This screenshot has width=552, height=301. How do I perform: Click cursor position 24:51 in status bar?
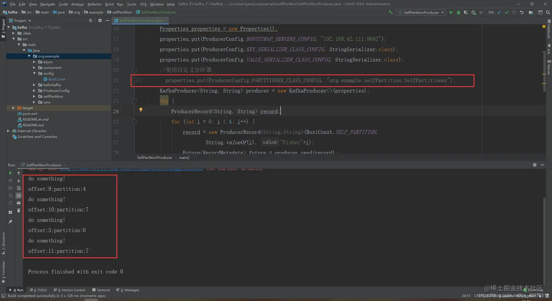(x=466, y=296)
